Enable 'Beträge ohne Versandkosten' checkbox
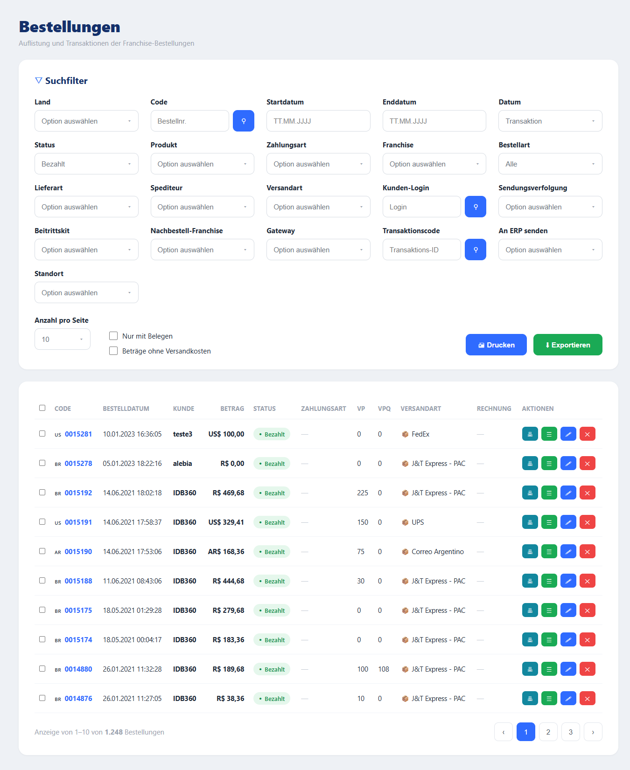Screen dimensions: 630x770 coord(113,351)
